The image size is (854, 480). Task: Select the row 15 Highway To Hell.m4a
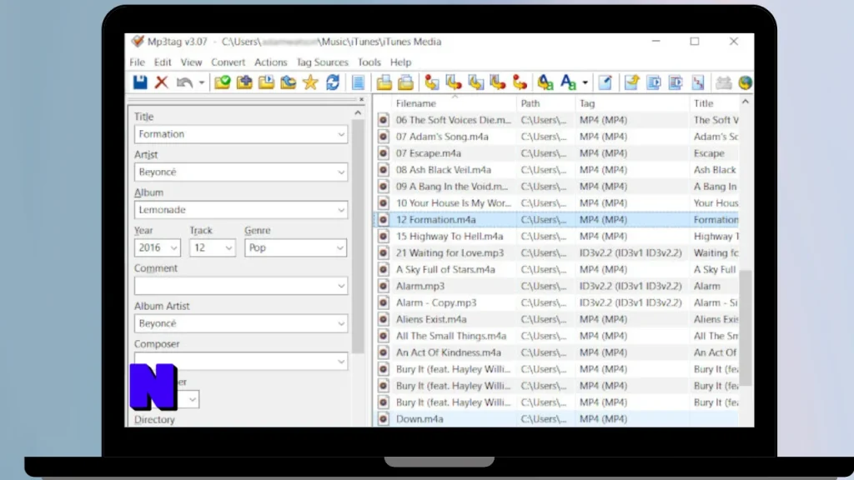tap(556, 236)
